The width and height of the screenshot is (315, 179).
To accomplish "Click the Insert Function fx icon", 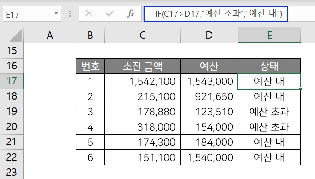I will 130,14.
